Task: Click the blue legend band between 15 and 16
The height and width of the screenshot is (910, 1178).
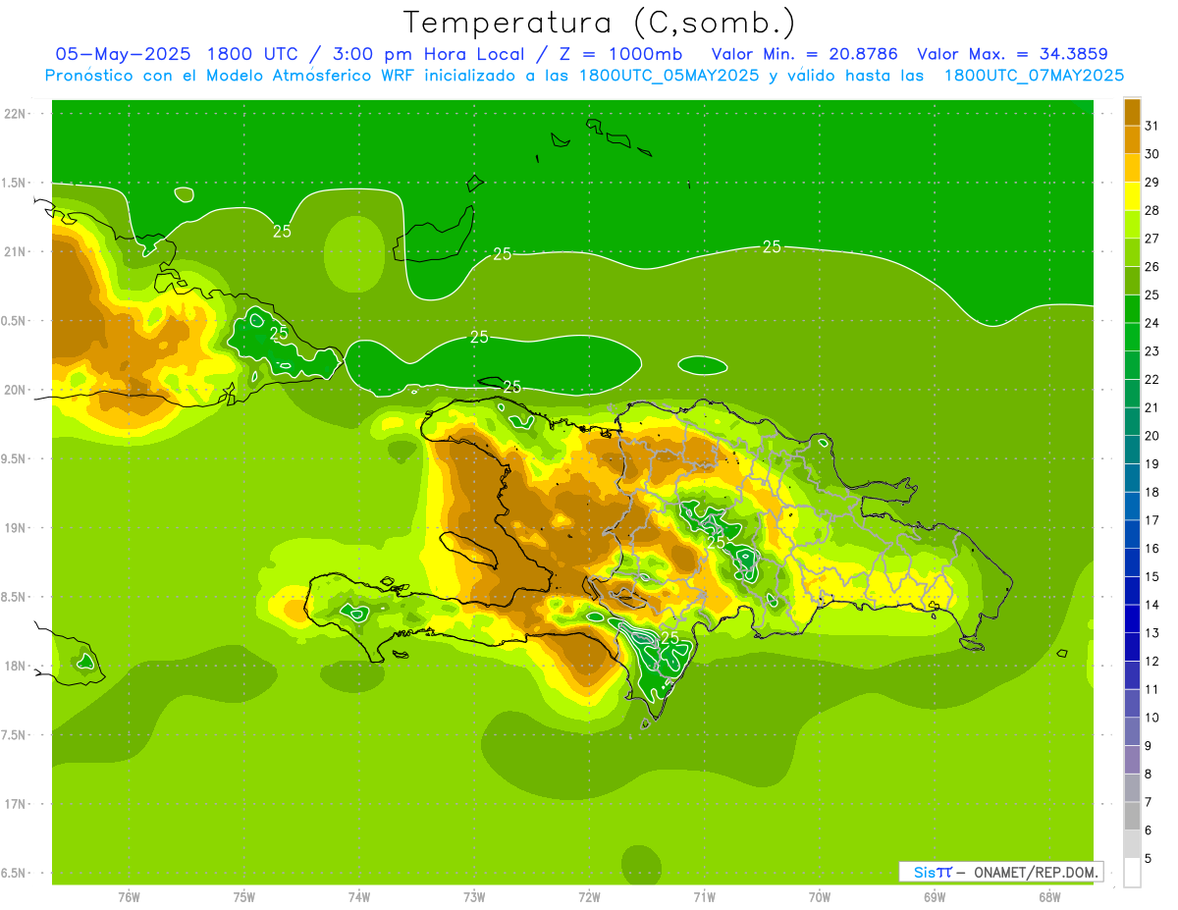Action: click(1132, 562)
